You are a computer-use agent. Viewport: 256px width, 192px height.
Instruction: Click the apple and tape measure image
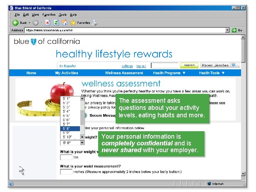tap(46, 100)
